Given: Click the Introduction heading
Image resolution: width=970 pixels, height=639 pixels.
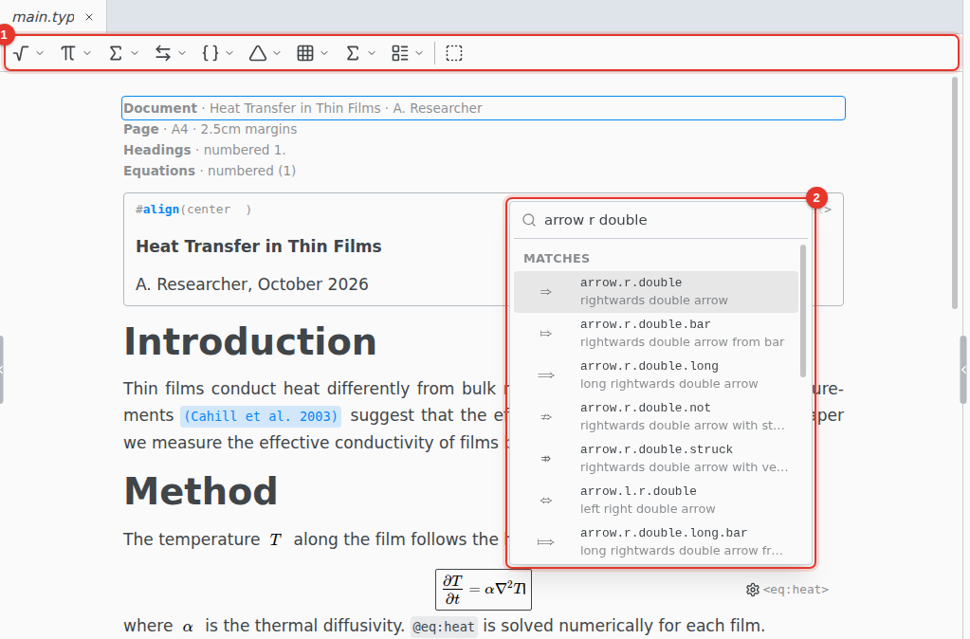Looking at the screenshot, I should click(250, 341).
